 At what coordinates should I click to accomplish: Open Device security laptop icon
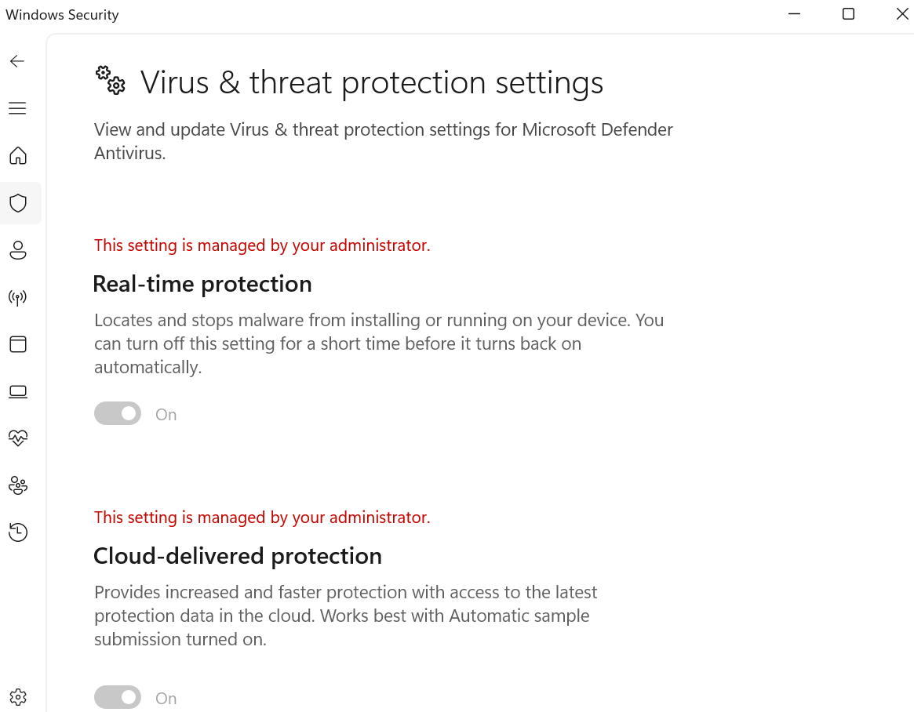tap(18, 391)
